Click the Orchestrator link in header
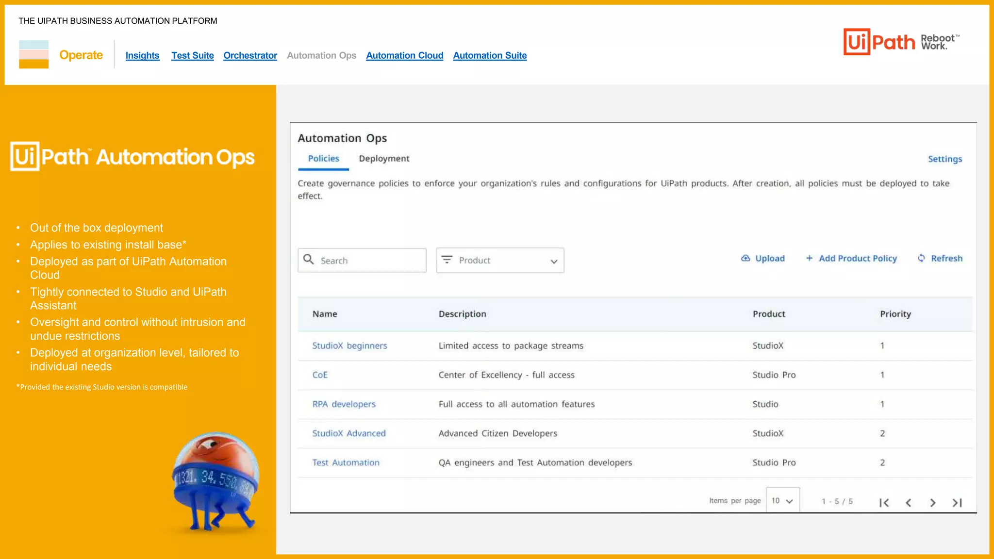Viewport: 994px width, 559px height. pyautogui.click(x=250, y=55)
